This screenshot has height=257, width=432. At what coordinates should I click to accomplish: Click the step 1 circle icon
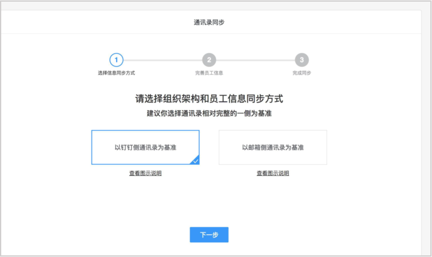(116, 60)
